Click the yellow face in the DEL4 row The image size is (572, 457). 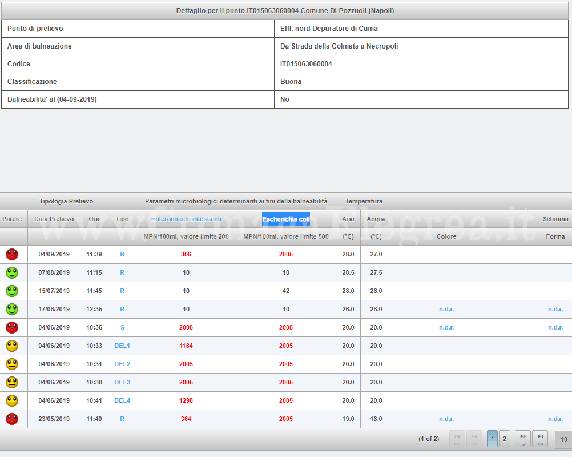coord(12,400)
